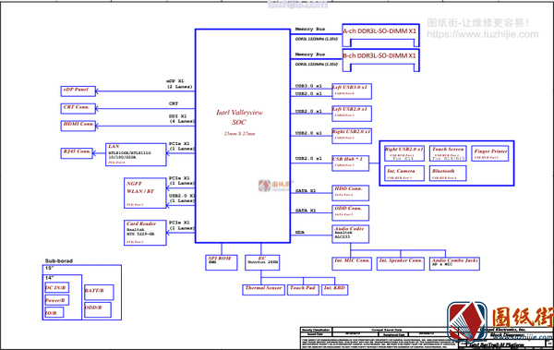This screenshot has width=554, height=350.
Task: Click the Memory Bus label for A-ch DIMM
Action: point(310,29)
